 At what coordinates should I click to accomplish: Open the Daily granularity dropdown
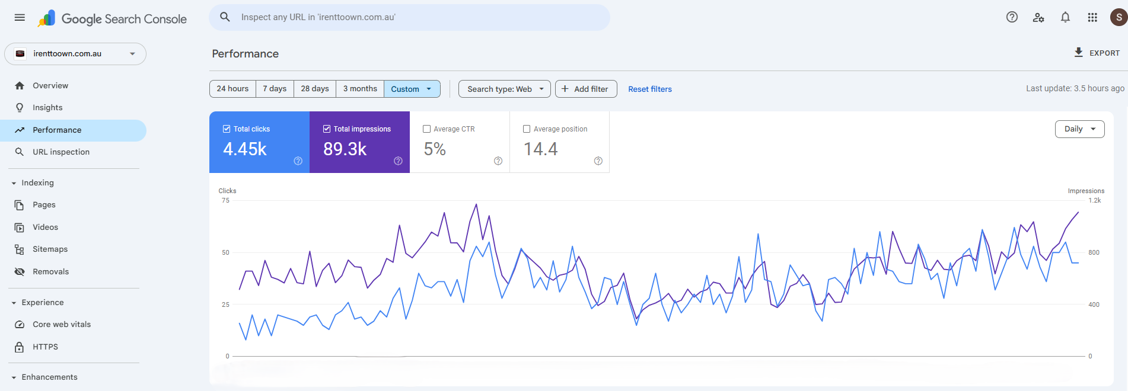[x=1079, y=129]
